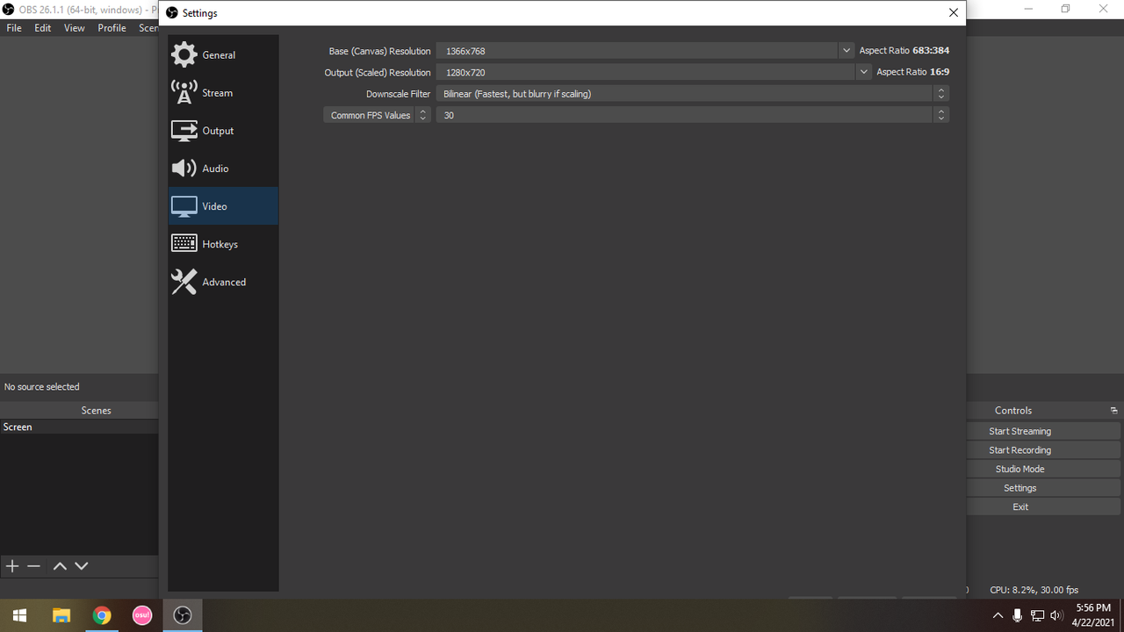Click Aspect Ratio 16:9 label

pos(912,72)
